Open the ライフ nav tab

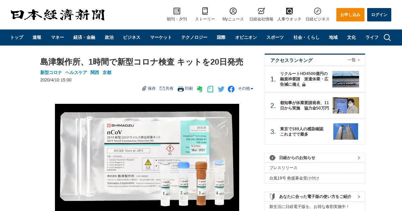[372, 38]
